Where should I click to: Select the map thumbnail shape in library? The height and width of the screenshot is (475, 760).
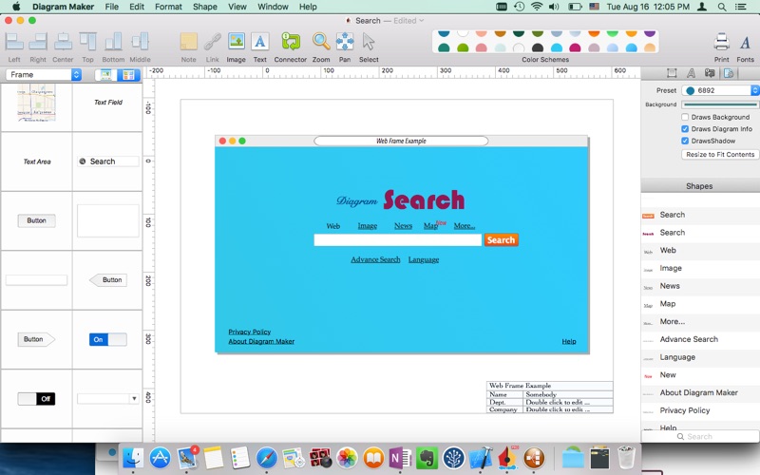click(36, 103)
